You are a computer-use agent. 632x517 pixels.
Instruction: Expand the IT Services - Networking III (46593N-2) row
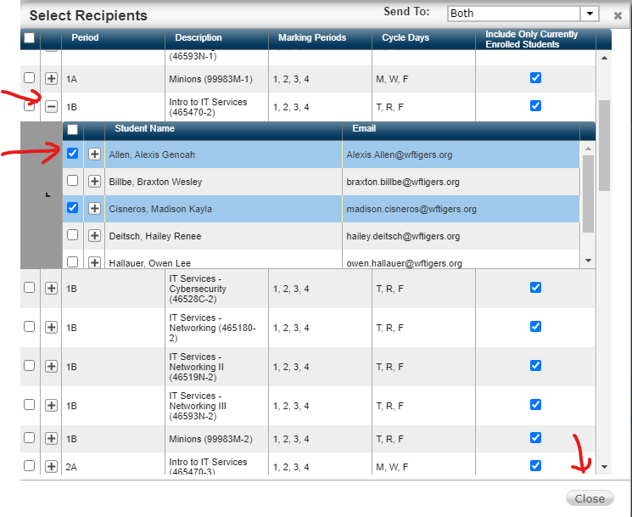coord(51,405)
